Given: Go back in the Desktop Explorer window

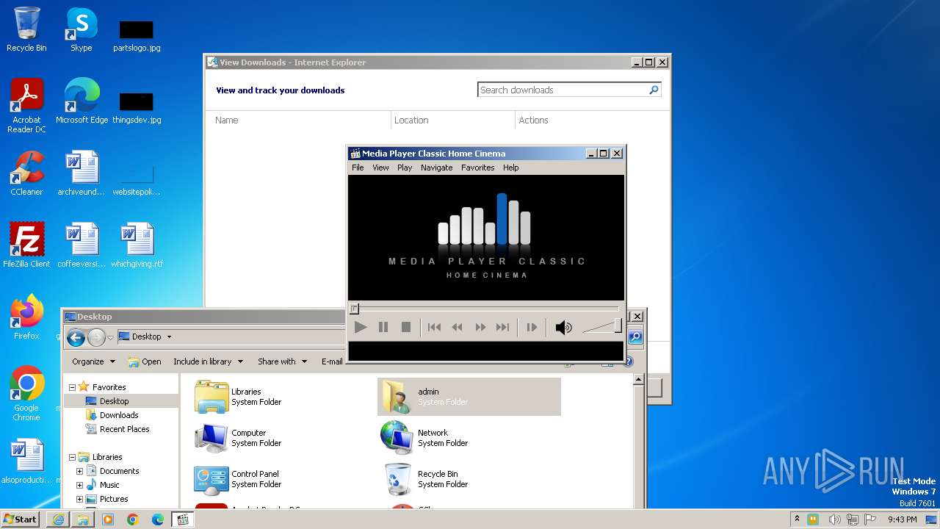Looking at the screenshot, I should coord(76,337).
